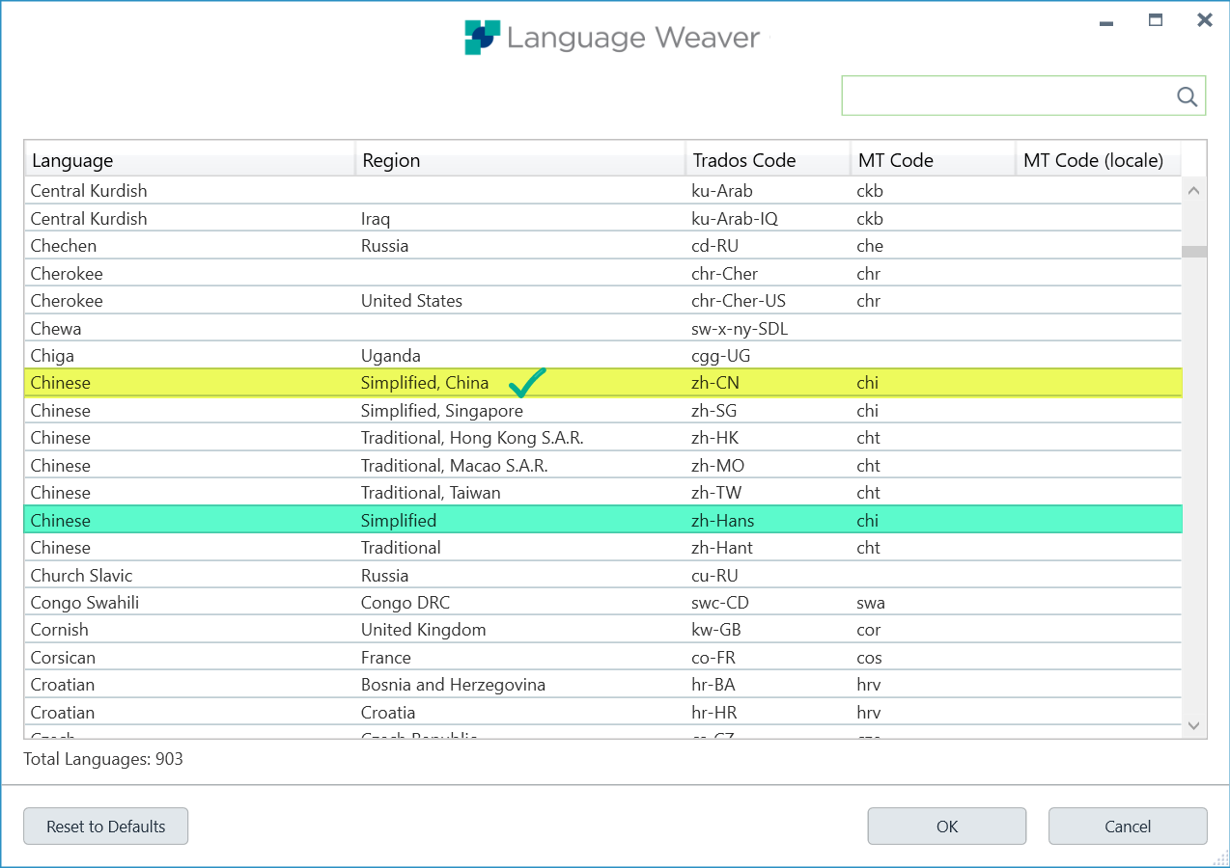Click the zh-TW Trados code

tap(716, 493)
